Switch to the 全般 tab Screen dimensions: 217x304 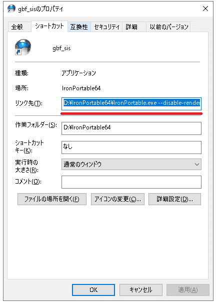(x=19, y=27)
